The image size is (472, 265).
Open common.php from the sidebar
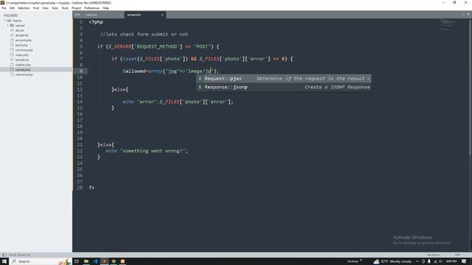click(24, 50)
